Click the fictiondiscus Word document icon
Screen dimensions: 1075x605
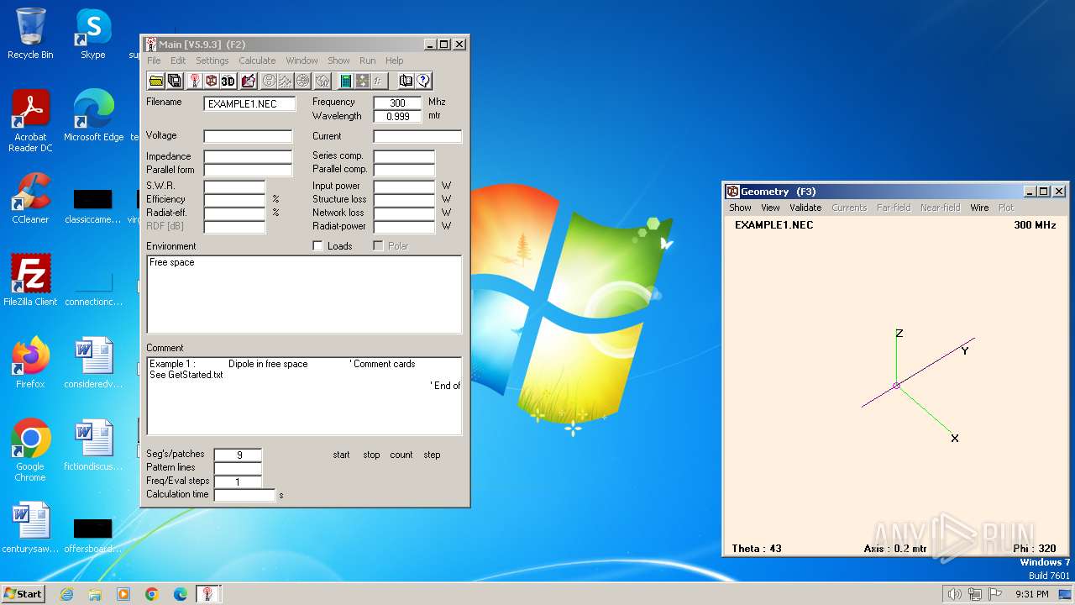93,446
